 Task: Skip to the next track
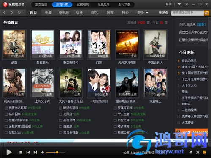[x=35, y=152]
